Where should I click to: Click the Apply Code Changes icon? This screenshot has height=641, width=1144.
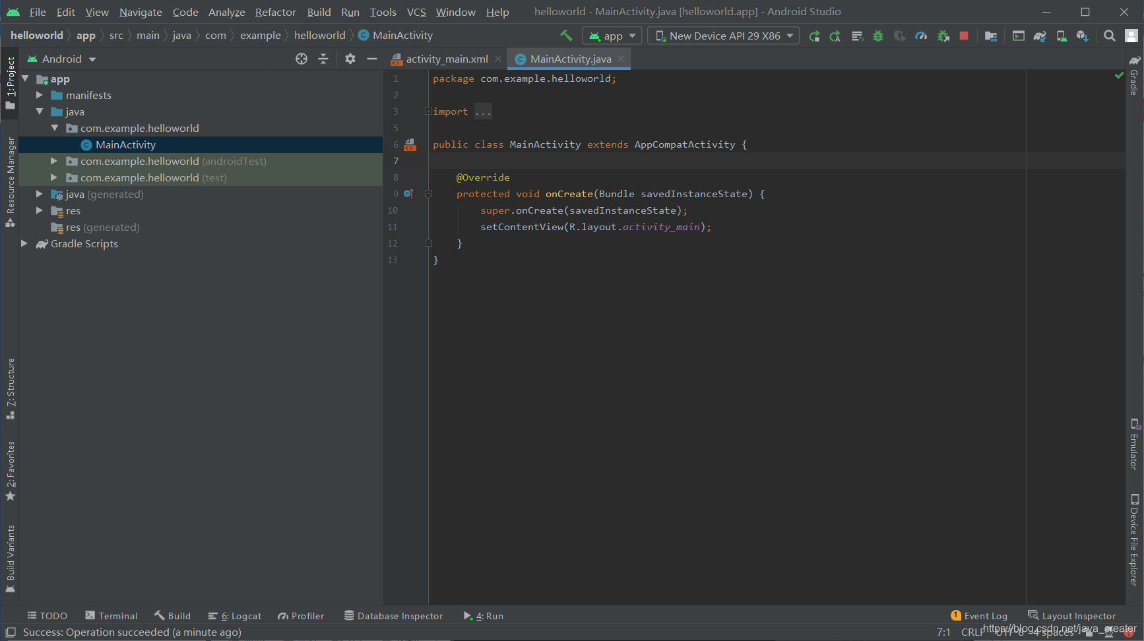(x=857, y=36)
